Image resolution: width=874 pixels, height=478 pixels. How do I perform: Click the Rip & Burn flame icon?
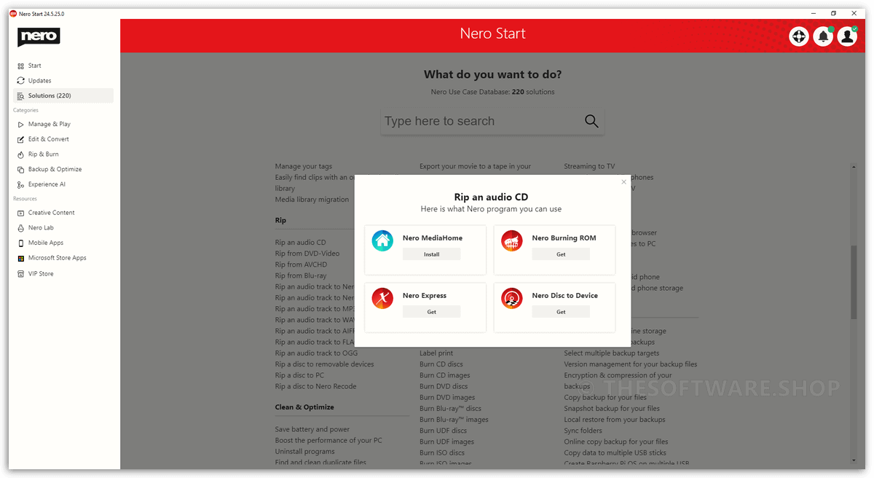(x=21, y=154)
